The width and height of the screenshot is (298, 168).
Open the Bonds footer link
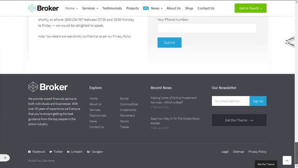pos(124,98)
